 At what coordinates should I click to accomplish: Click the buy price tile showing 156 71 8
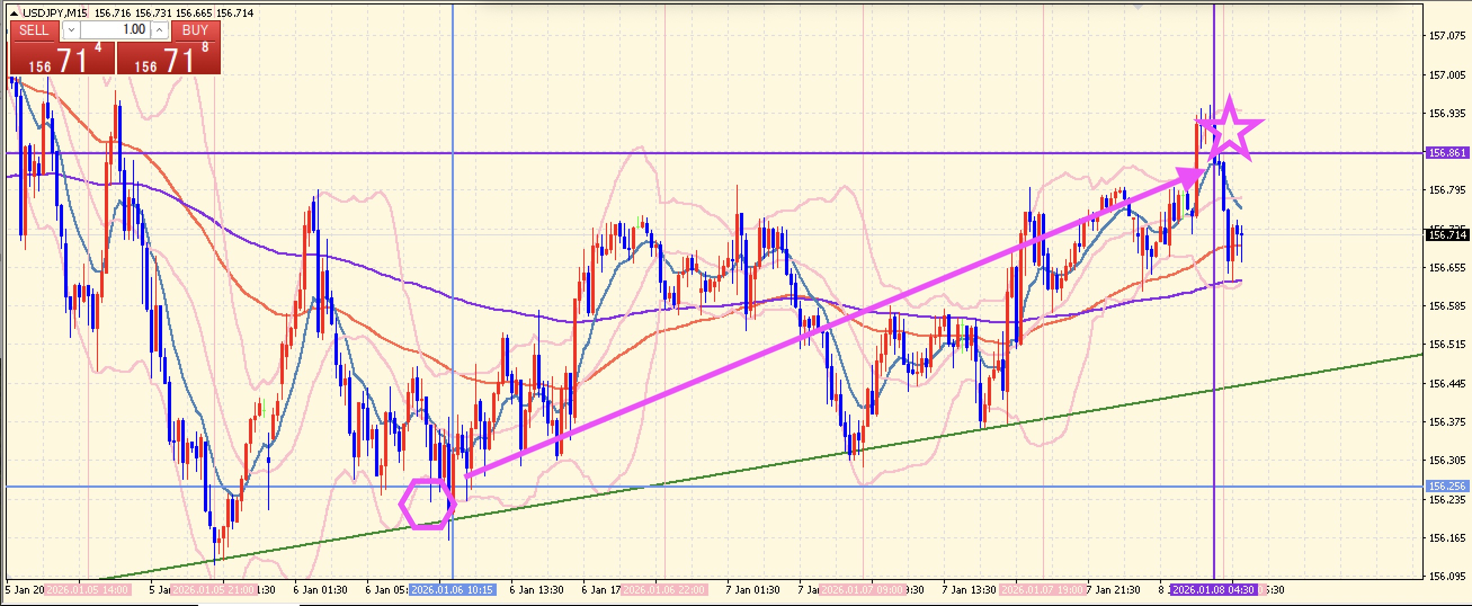tap(168, 59)
